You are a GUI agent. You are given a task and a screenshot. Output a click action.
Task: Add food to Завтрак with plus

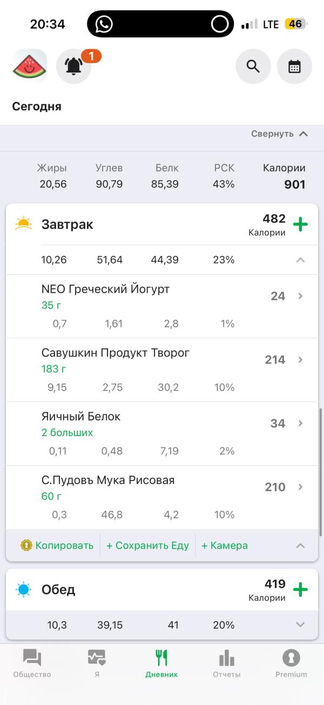(300, 225)
